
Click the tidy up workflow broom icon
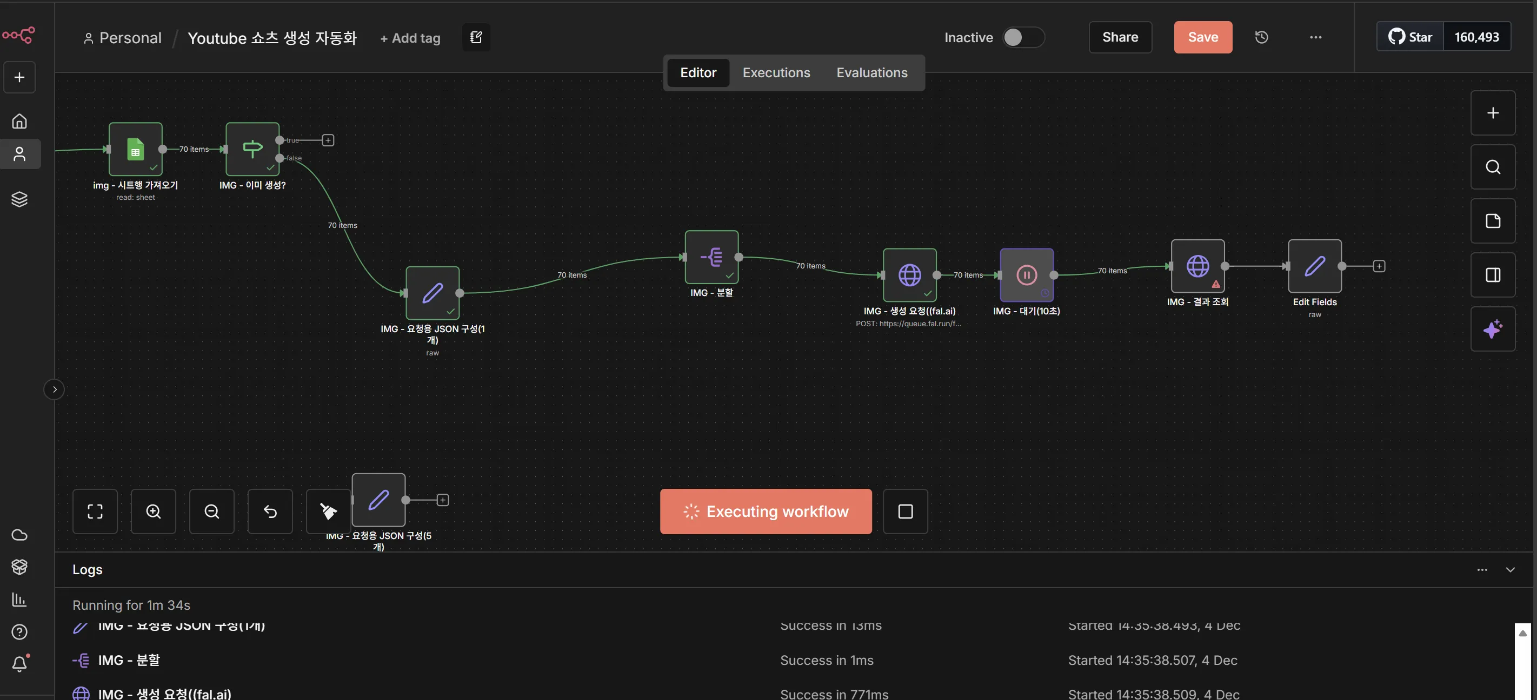coord(328,511)
